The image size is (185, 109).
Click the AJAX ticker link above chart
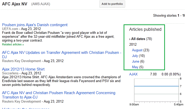[133, 74]
